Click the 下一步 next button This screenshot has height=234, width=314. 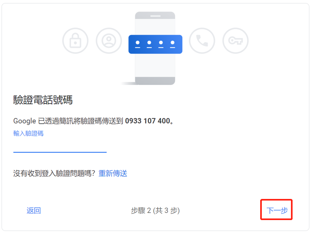tap(277, 210)
